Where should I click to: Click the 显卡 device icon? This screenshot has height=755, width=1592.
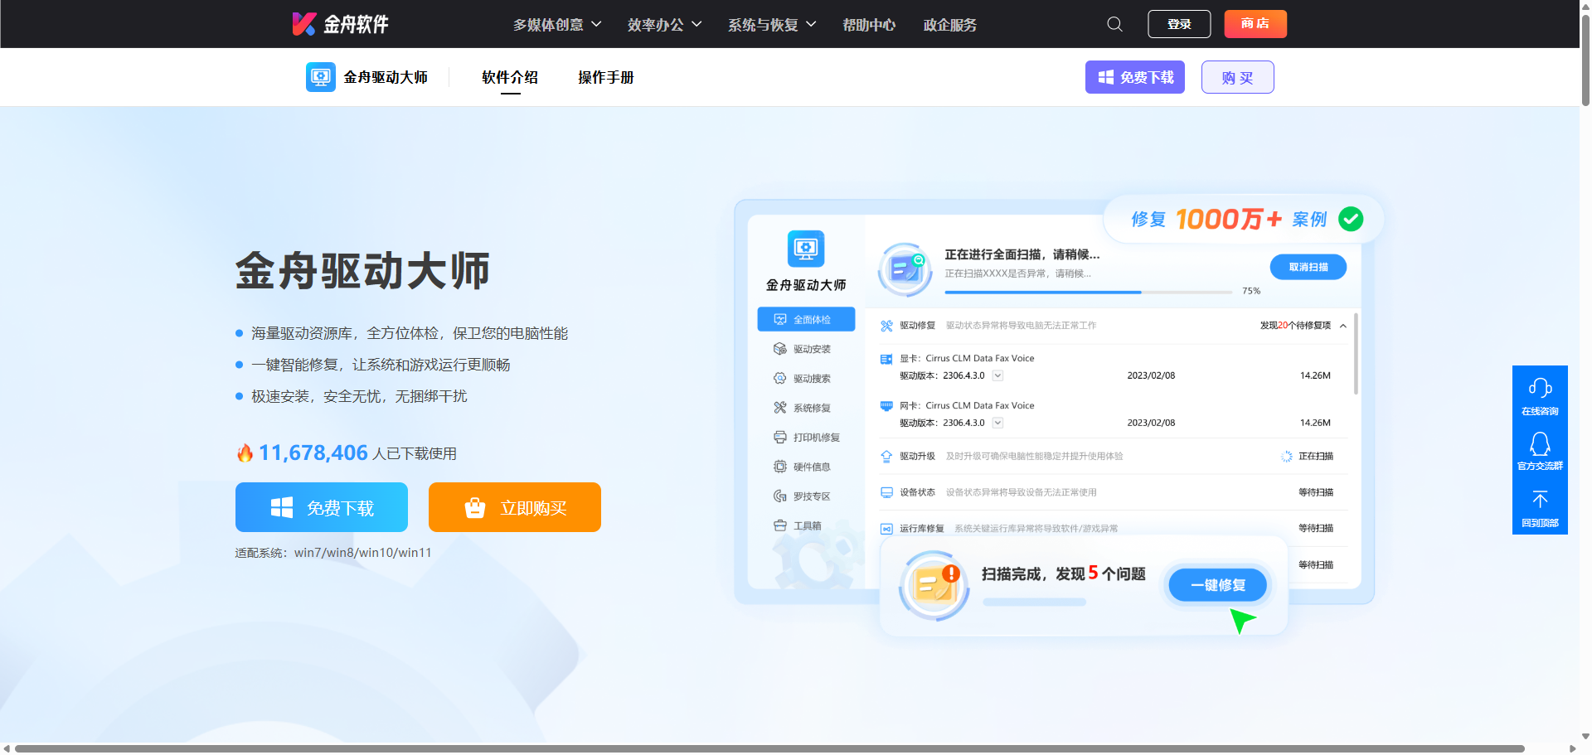[886, 359]
